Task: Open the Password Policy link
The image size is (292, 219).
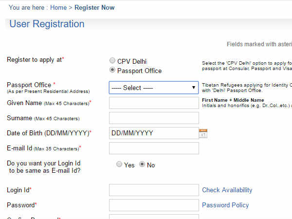Action: coord(225,205)
